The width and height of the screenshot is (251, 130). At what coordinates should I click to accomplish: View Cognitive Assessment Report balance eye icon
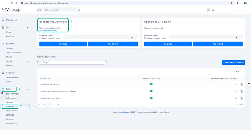coord(241,91)
